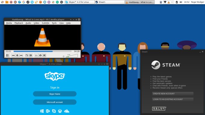205x115 pixels.
Task: Mute VLC using the speaker icon
Action: click(x=64, y=56)
